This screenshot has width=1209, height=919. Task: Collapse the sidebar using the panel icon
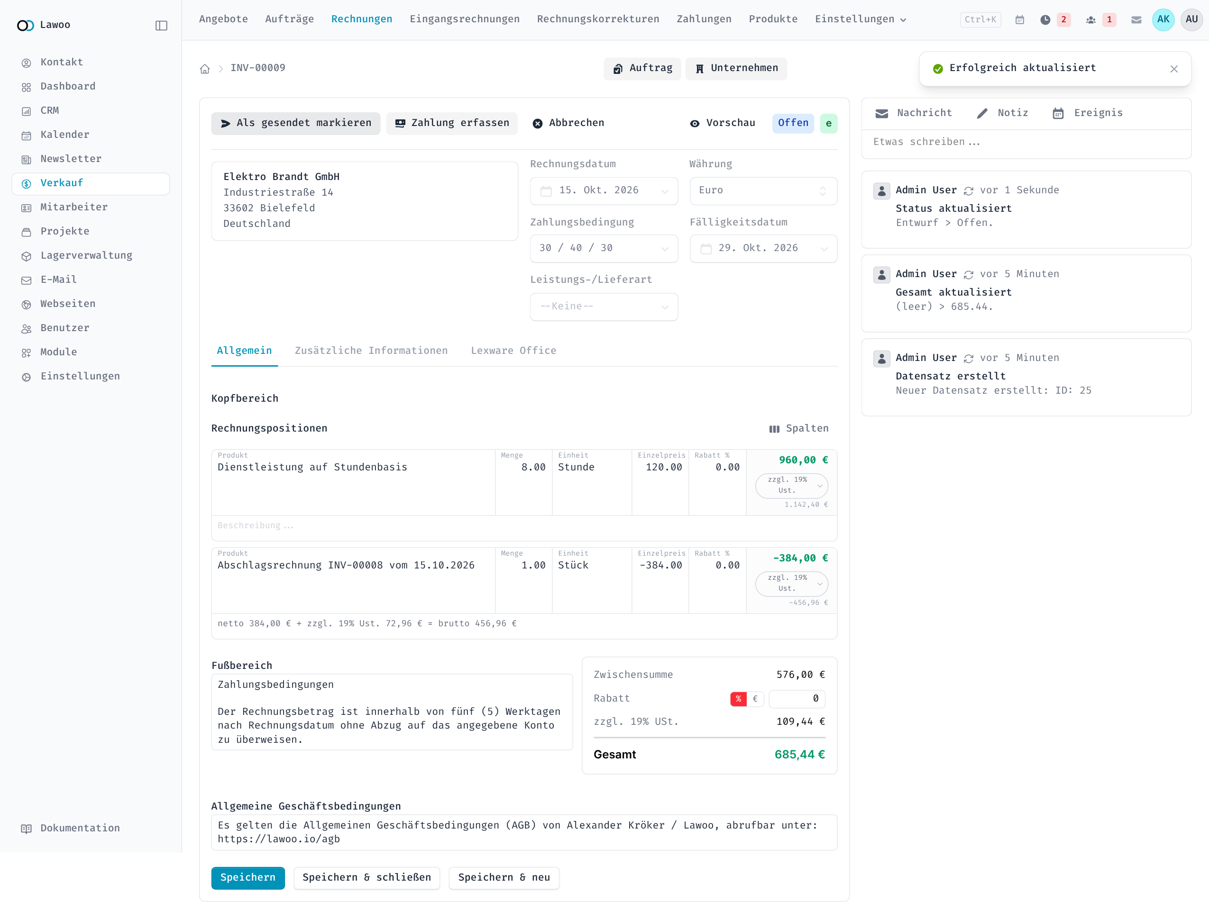(161, 25)
